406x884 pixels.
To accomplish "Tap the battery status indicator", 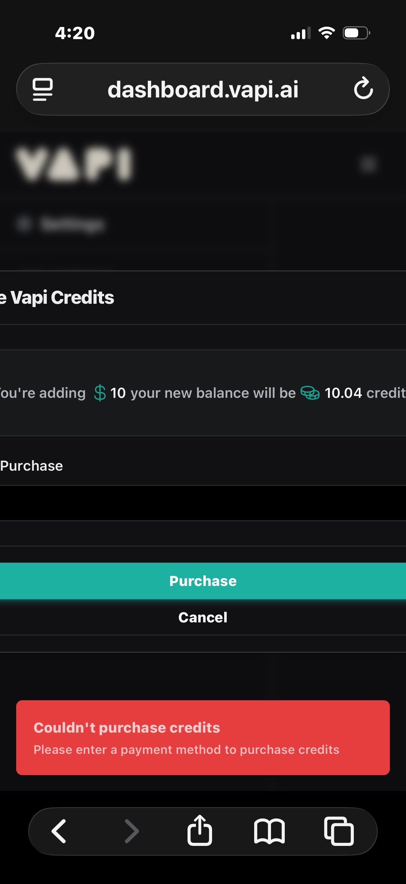I will point(356,33).
